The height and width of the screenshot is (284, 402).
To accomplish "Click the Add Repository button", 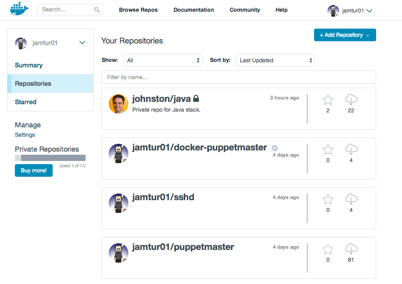I will pyautogui.click(x=345, y=35).
